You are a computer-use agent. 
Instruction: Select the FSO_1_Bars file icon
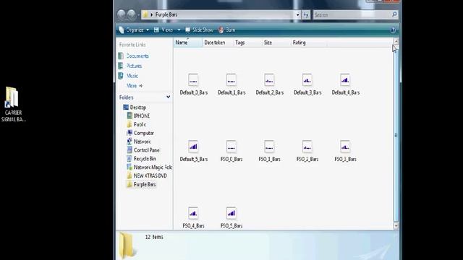269,147
